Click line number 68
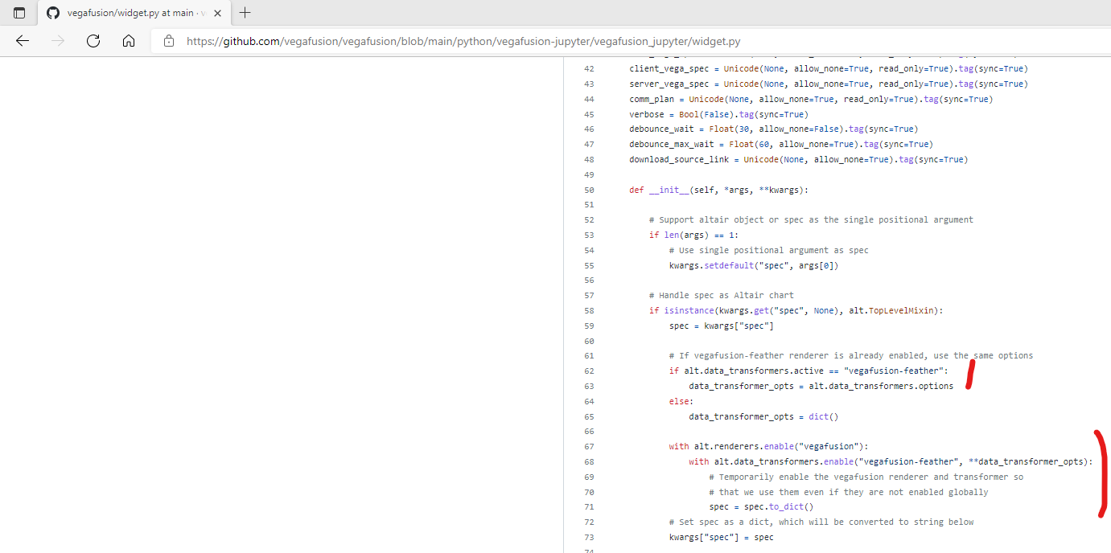Viewport: 1111px width, 553px height. (589, 461)
